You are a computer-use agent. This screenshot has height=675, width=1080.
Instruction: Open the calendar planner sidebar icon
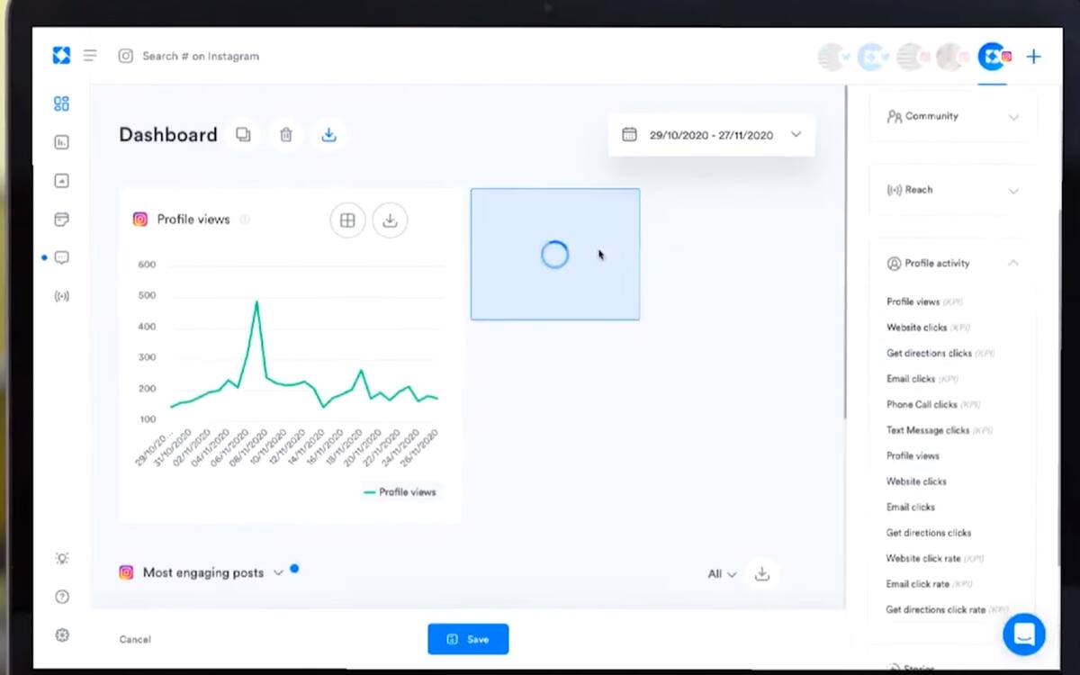61,220
